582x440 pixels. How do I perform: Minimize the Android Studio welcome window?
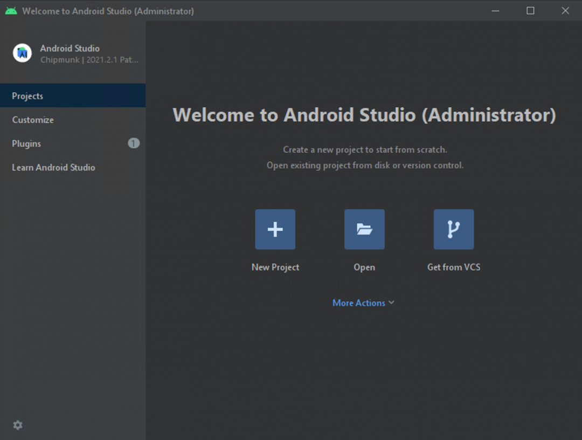point(495,11)
